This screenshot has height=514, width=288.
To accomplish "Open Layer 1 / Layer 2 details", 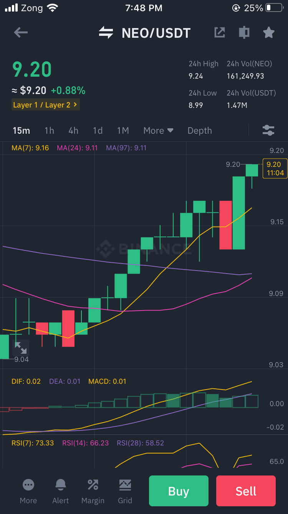I will pyautogui.click(x=45, y=104).
